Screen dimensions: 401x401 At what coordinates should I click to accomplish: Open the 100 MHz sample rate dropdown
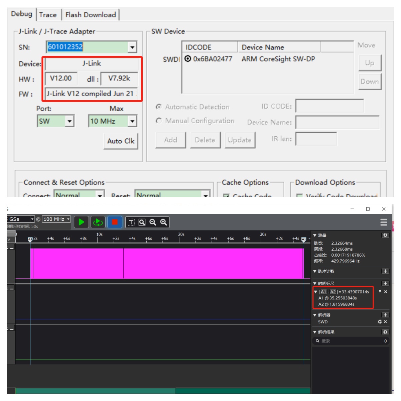(x=68, y=219)
